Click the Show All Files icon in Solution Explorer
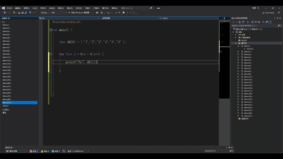The width and height of the screenshot is (283, 159). coord(259,22)
